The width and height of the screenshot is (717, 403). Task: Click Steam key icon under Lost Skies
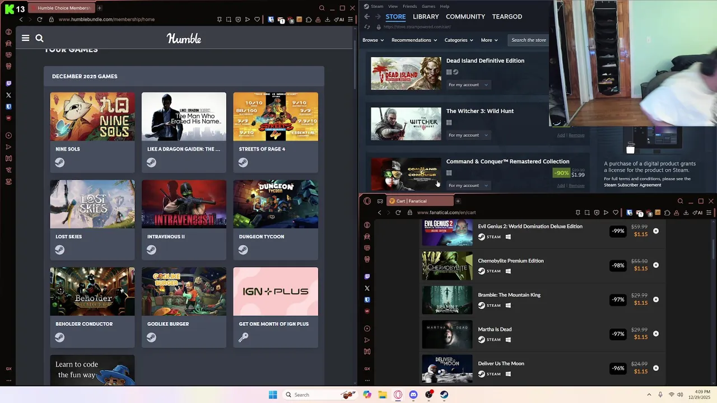[60, 250]
